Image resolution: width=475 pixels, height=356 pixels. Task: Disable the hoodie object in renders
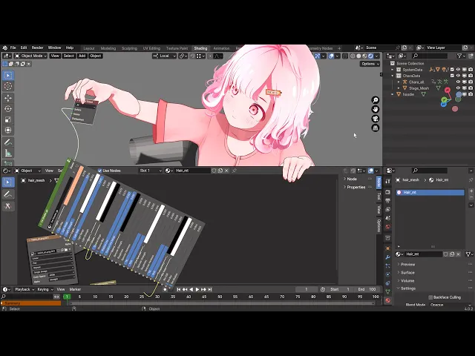[x=471, y=94]
